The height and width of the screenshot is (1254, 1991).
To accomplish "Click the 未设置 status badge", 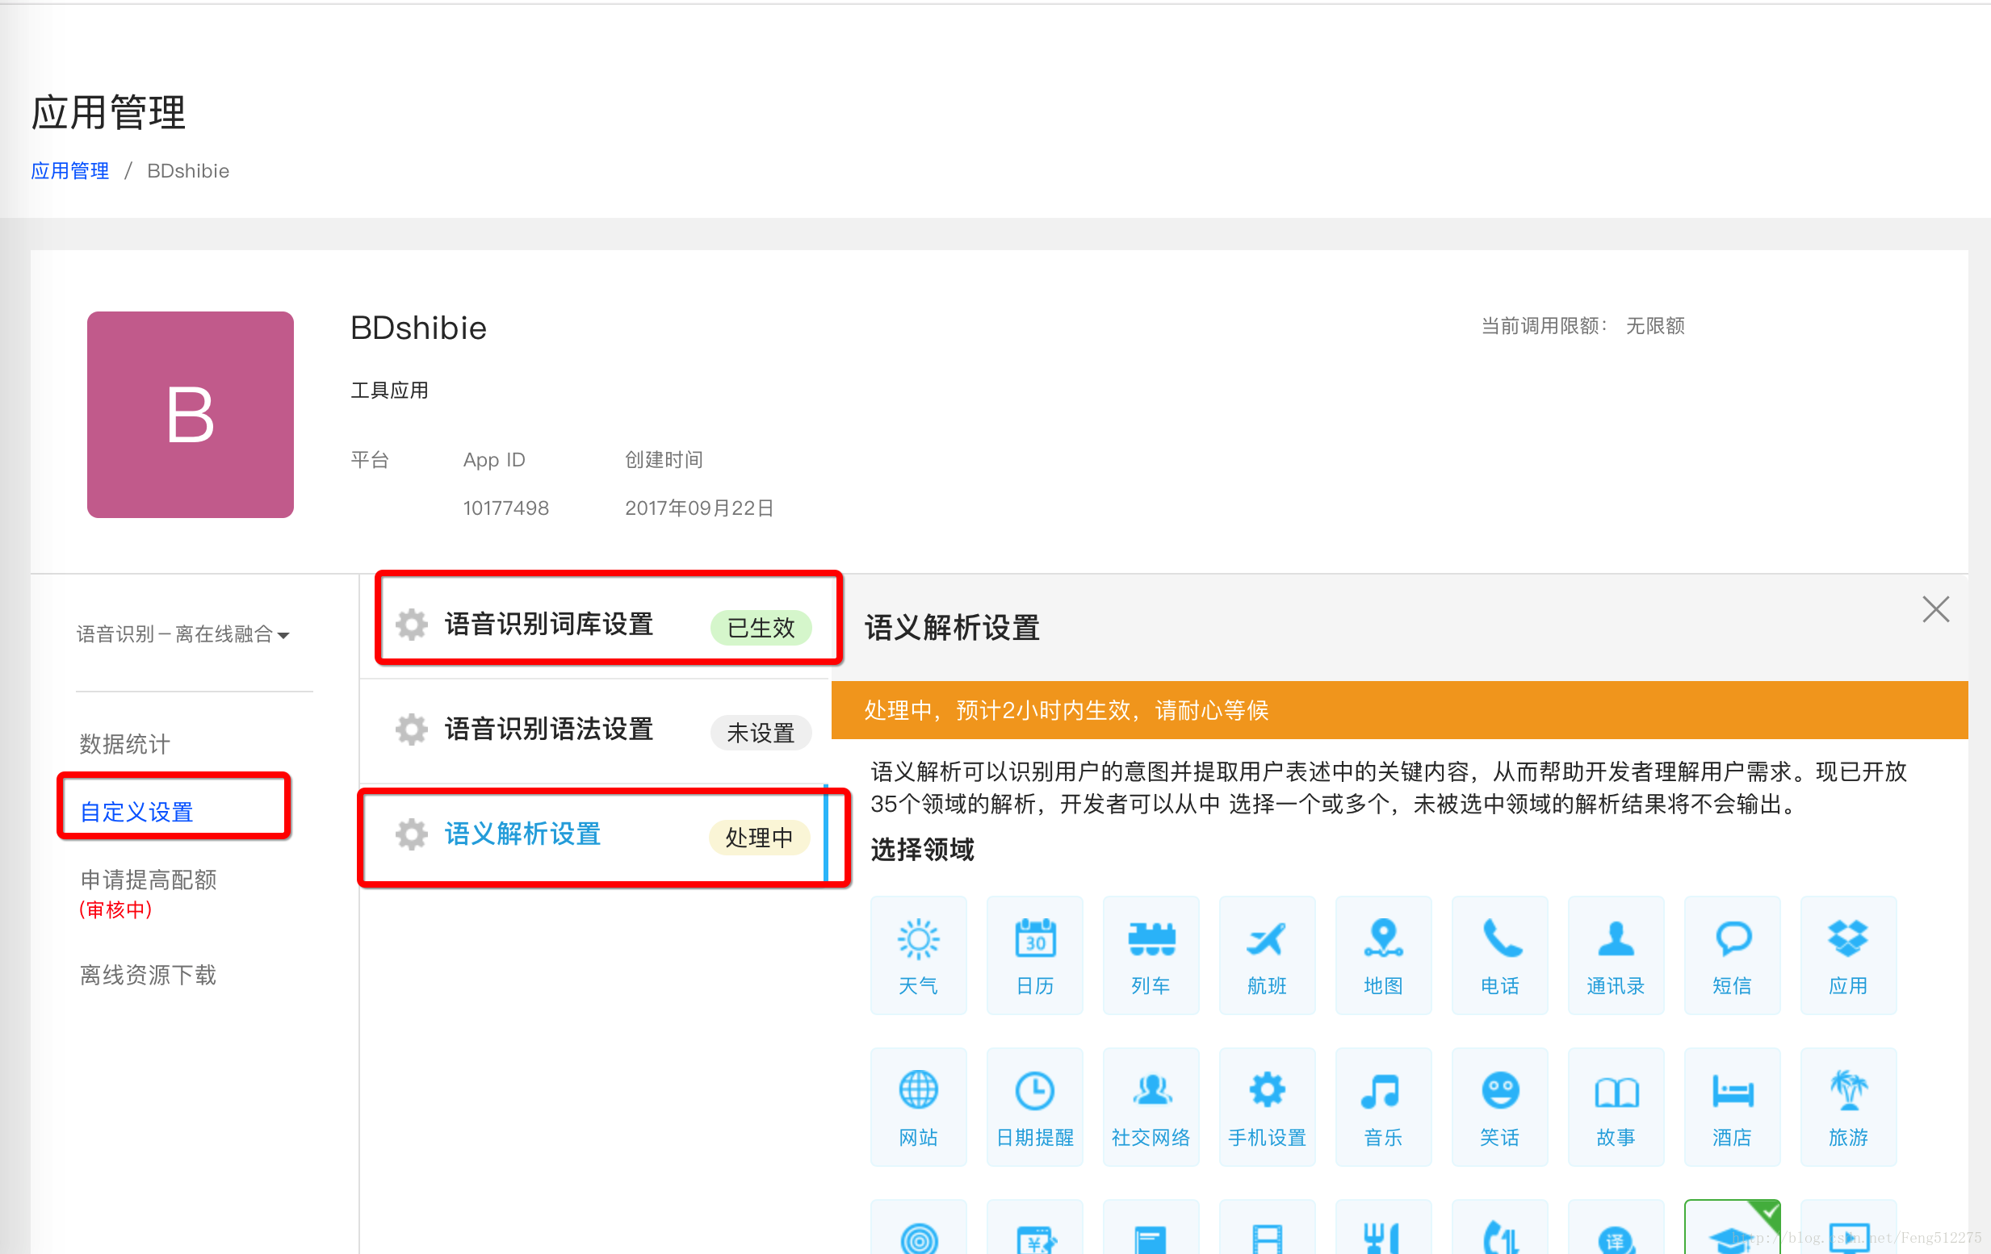I will 761,733.
